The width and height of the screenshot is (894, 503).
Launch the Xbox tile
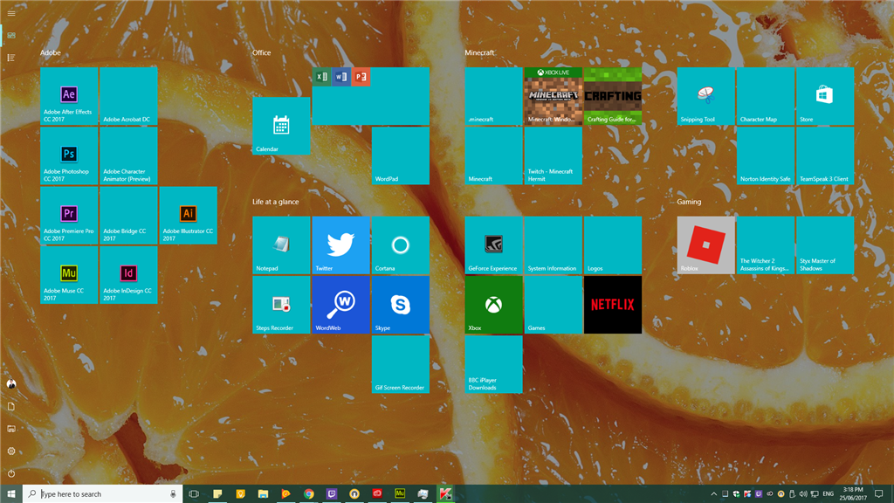click(x=494, y=305)
